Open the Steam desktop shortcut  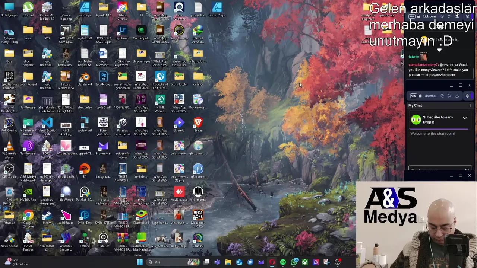pos(47,217)
